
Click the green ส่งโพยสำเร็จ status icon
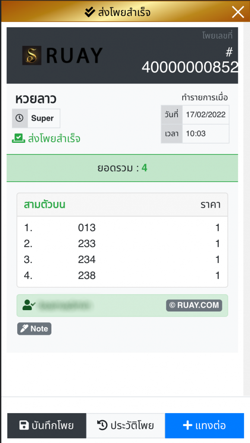18,138
